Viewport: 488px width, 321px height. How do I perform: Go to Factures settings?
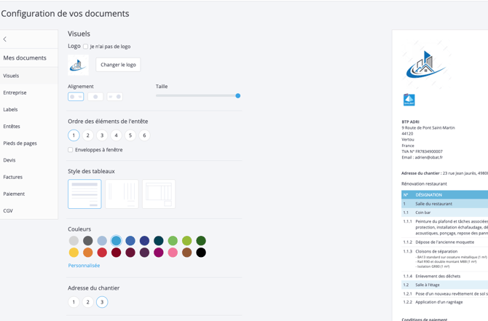point(13,177)
